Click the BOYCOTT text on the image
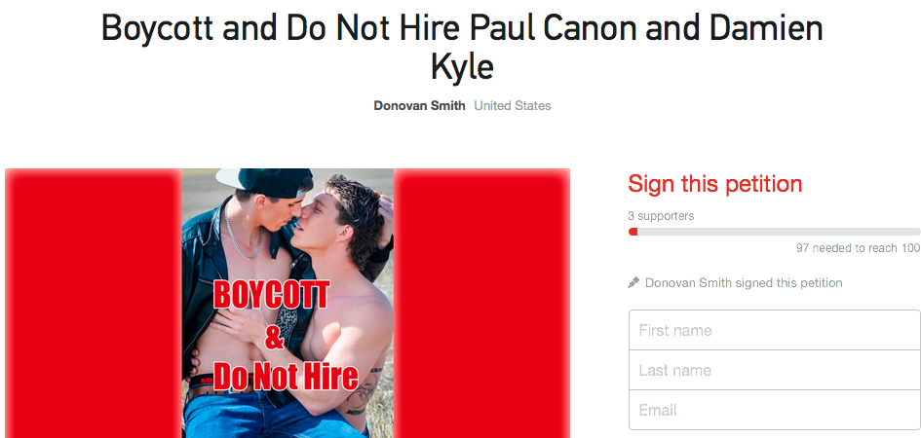The image size is (921, 438). tap(271, 295)
